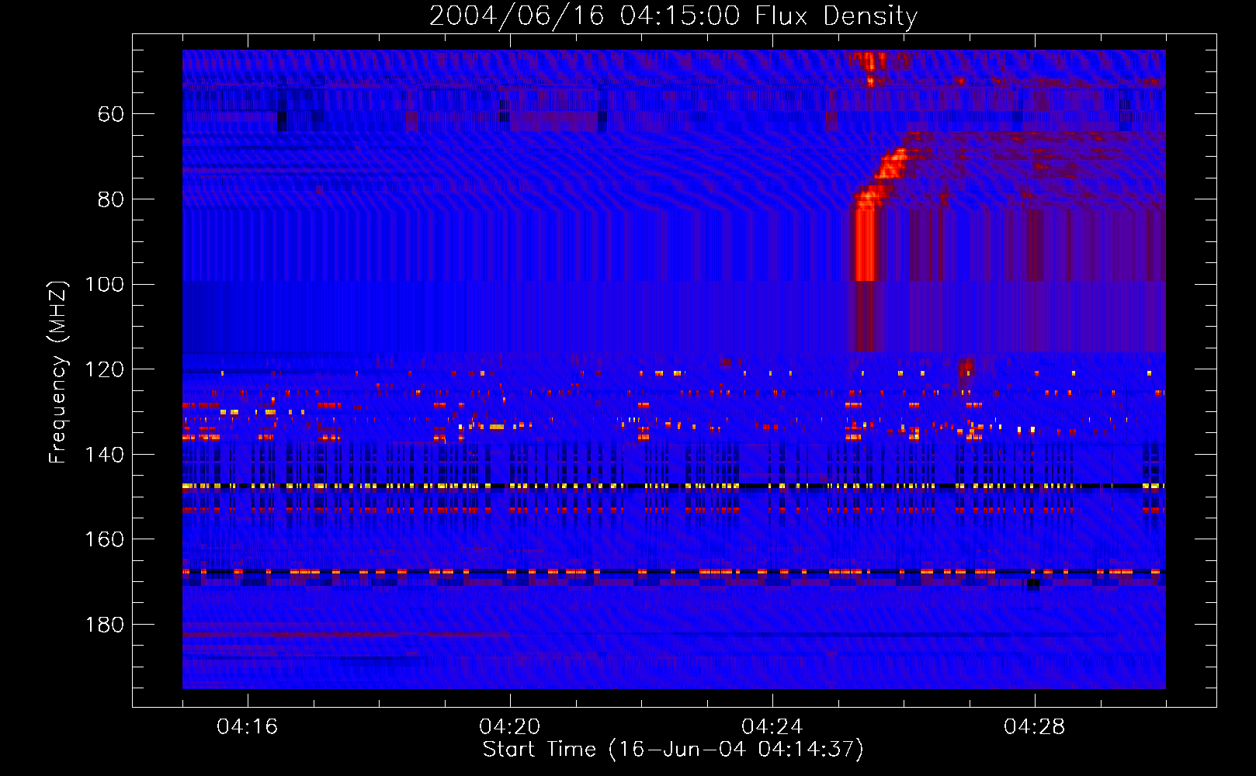Click the 80 frequency tick label
Screen dimensions: 1256x776
[111, 199]
